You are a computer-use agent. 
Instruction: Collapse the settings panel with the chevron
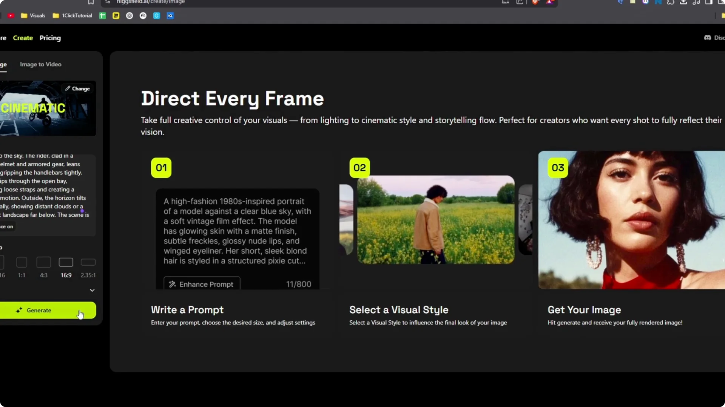point(92,290)
